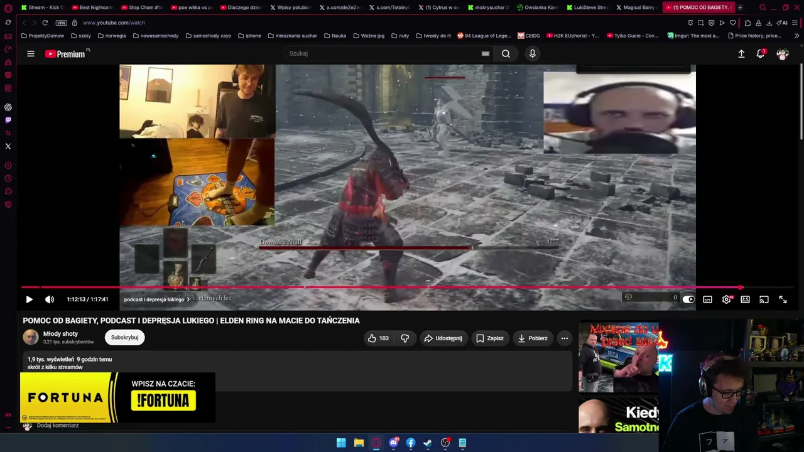Open the samochody xayo bookmarks folder

coord(209,36)
